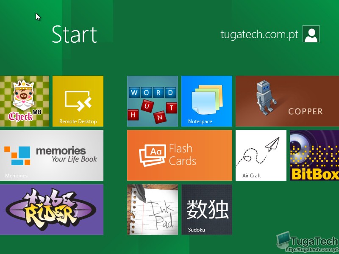Open the Notespace sticky notes tile

(207, 101)
